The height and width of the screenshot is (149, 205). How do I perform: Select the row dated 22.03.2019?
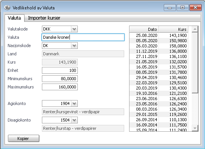159,83
